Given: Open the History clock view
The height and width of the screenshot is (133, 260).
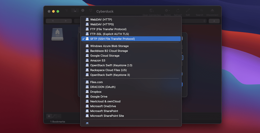Looking at the screenshot, I should tap(83, 11).
